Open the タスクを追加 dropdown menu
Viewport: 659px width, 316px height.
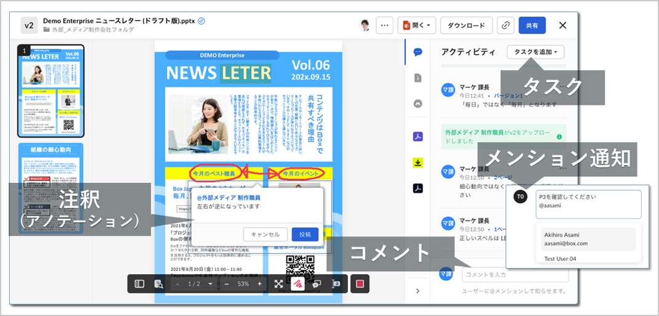point(535,52)
